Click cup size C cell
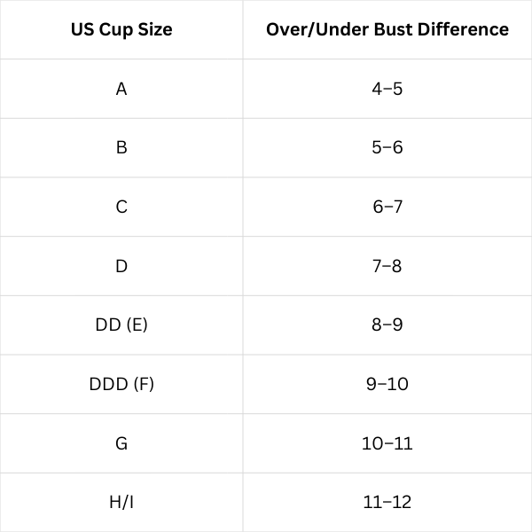The height and width of the screenshot is (532, 532). click(x=121, y=207)
